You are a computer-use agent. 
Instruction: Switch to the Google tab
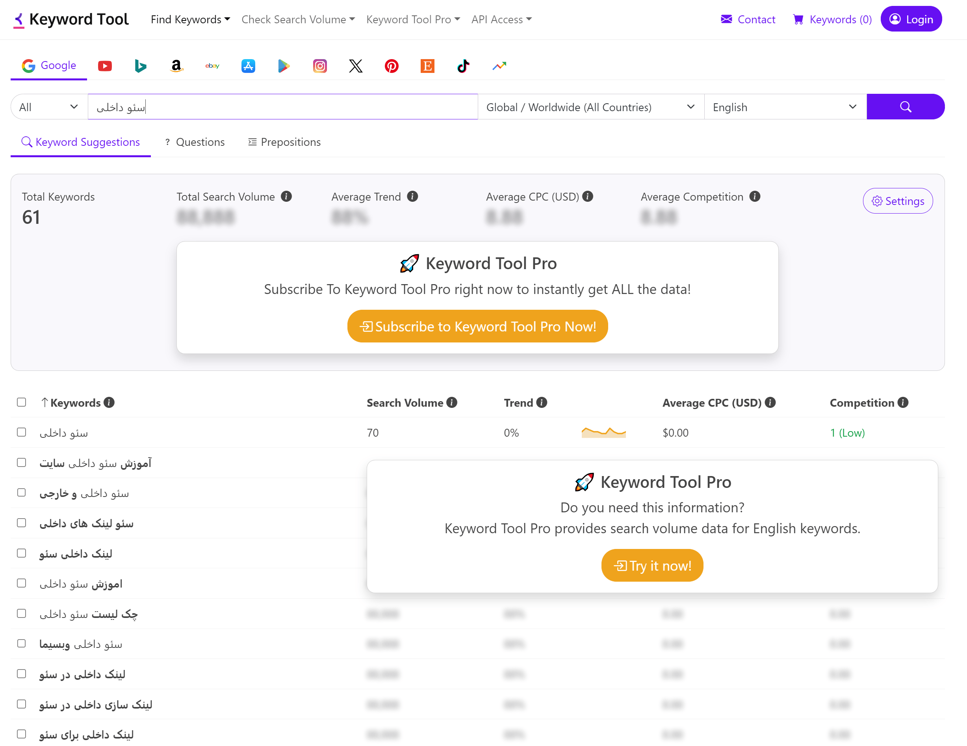(x=49, y=65)
